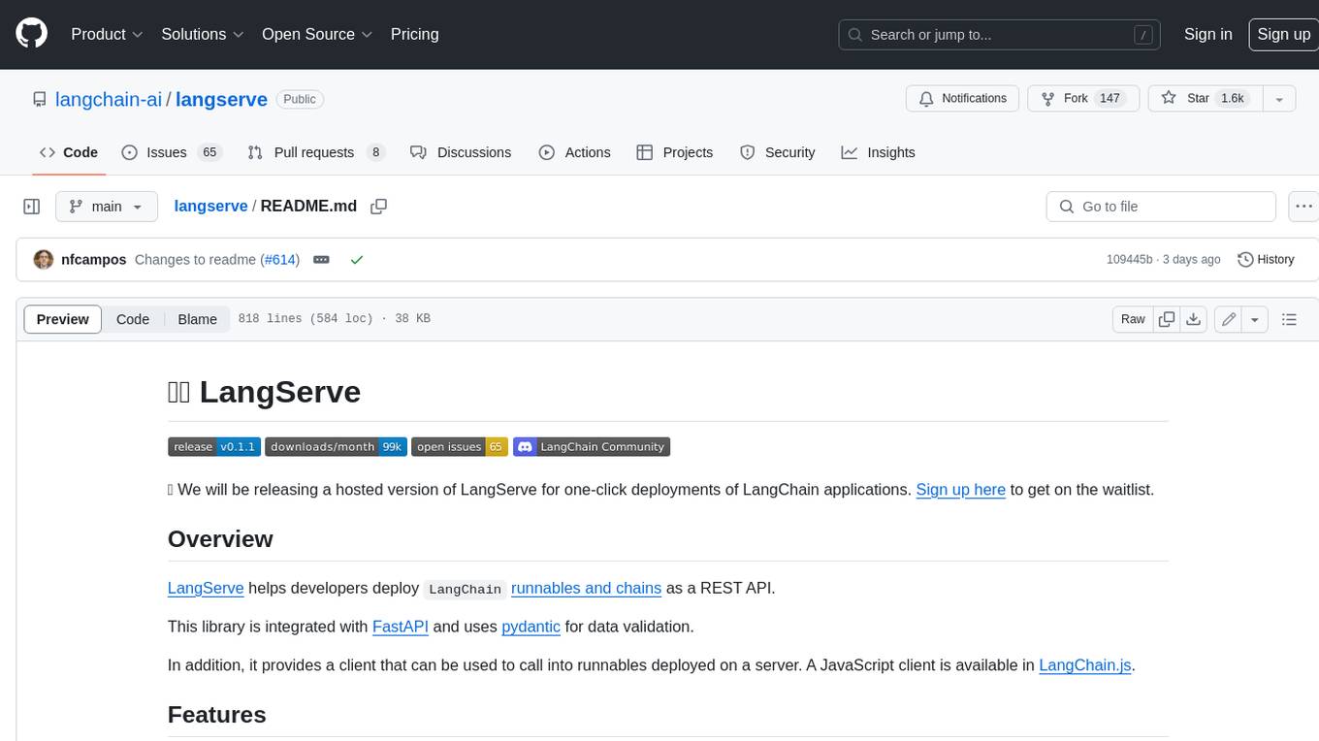
Task: Open the LangChain.js link
Action: coord(1085,665)
